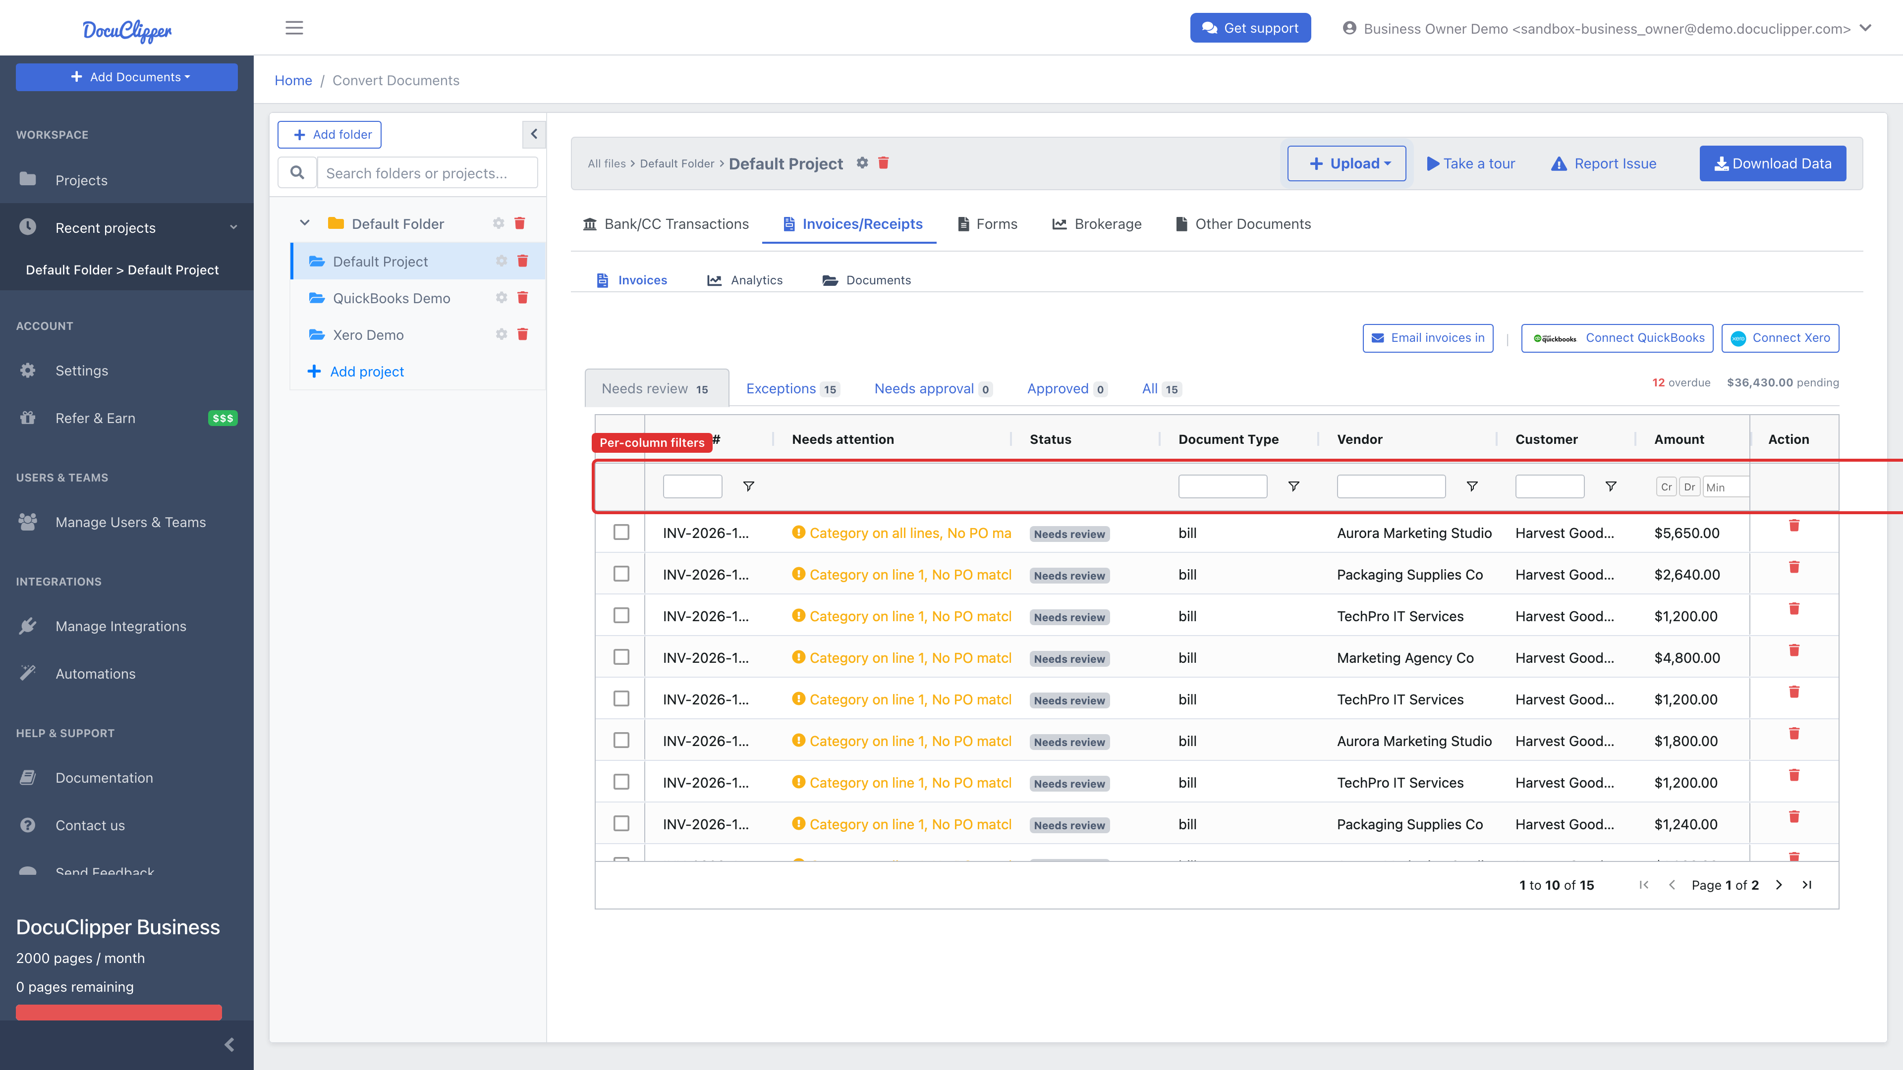
Task: Click the Default Project settings gear in header
Action: pyautogui.click(x=862, y=162)
